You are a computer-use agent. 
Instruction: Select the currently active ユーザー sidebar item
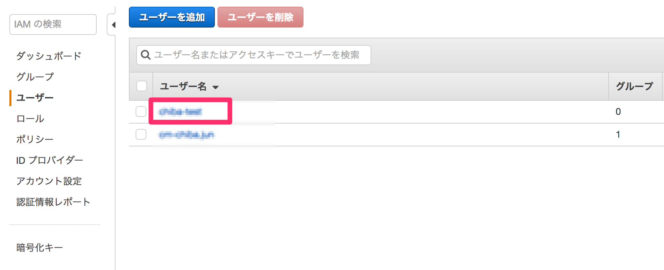(x=35, y=97)
